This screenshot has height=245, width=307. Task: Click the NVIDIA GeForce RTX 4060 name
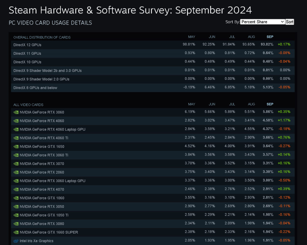click(x=42, y=121)
